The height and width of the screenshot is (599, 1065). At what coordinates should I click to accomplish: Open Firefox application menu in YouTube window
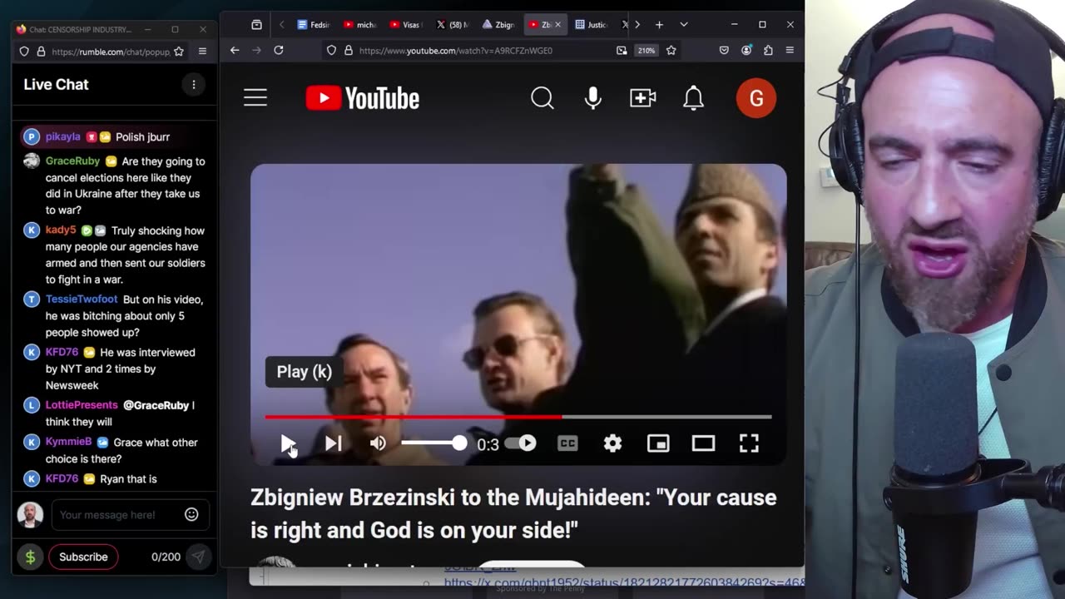coord(790,51)
